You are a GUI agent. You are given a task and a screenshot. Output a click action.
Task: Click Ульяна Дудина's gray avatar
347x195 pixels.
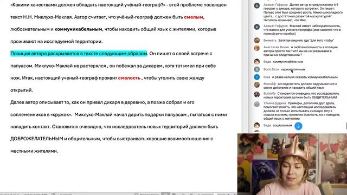point(256,104)
